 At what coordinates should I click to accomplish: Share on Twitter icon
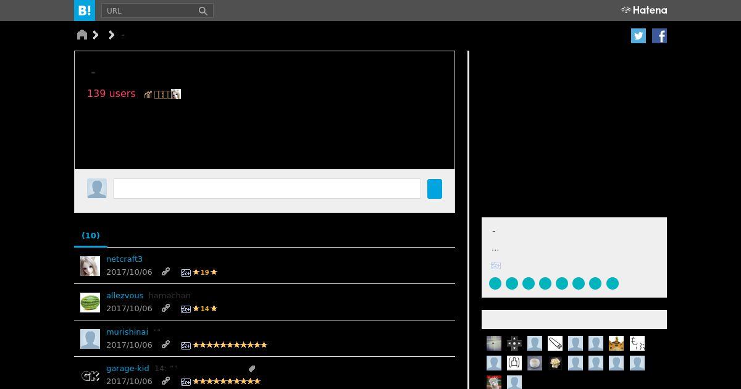click(638, 36)
